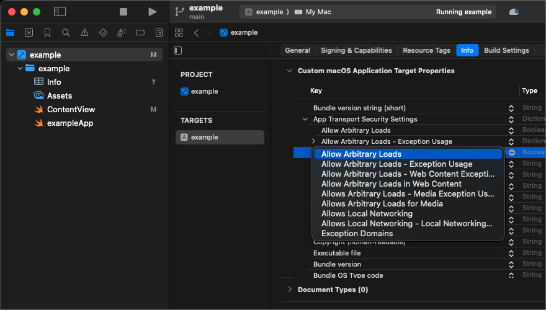
Task: Toggle the navigator sidebar visibility
Action: coord(60,12)
